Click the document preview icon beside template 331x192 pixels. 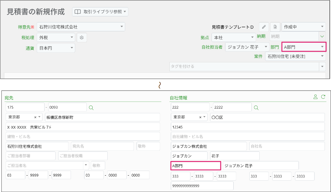[275, 27]
